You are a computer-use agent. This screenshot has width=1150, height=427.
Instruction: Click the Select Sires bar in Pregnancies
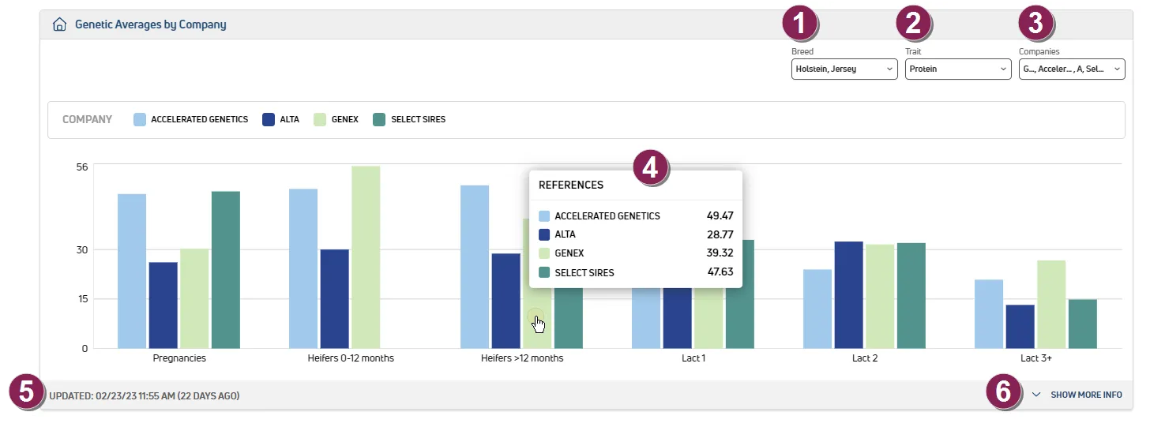pos(226,270)
